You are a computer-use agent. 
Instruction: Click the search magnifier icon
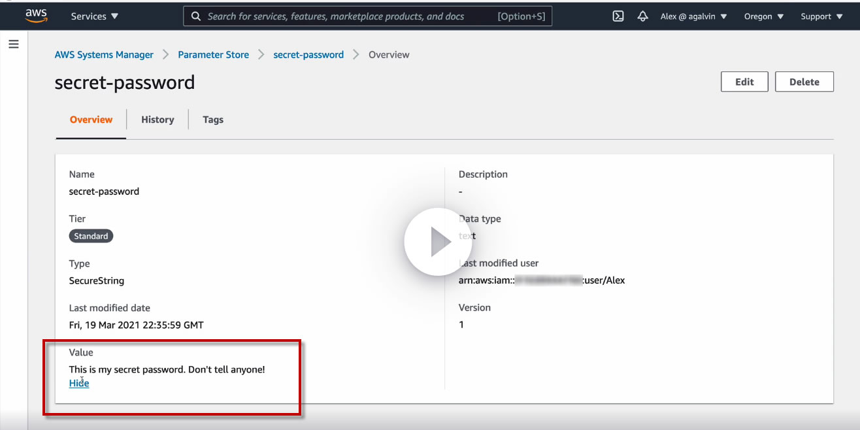tap(195, 16)
